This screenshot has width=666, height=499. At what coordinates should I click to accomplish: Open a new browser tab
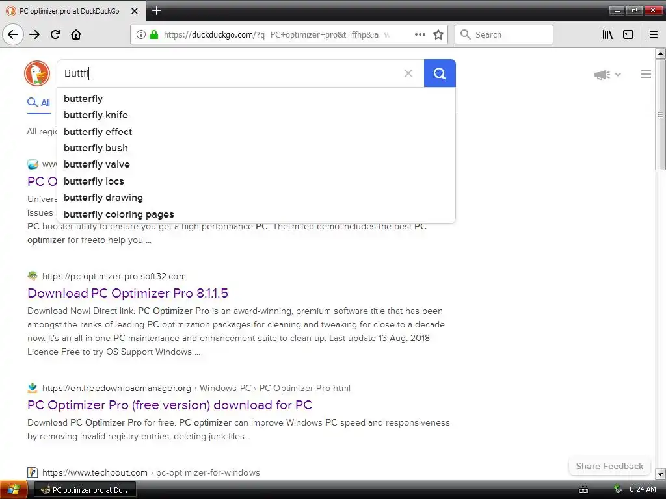click(157, 10)
